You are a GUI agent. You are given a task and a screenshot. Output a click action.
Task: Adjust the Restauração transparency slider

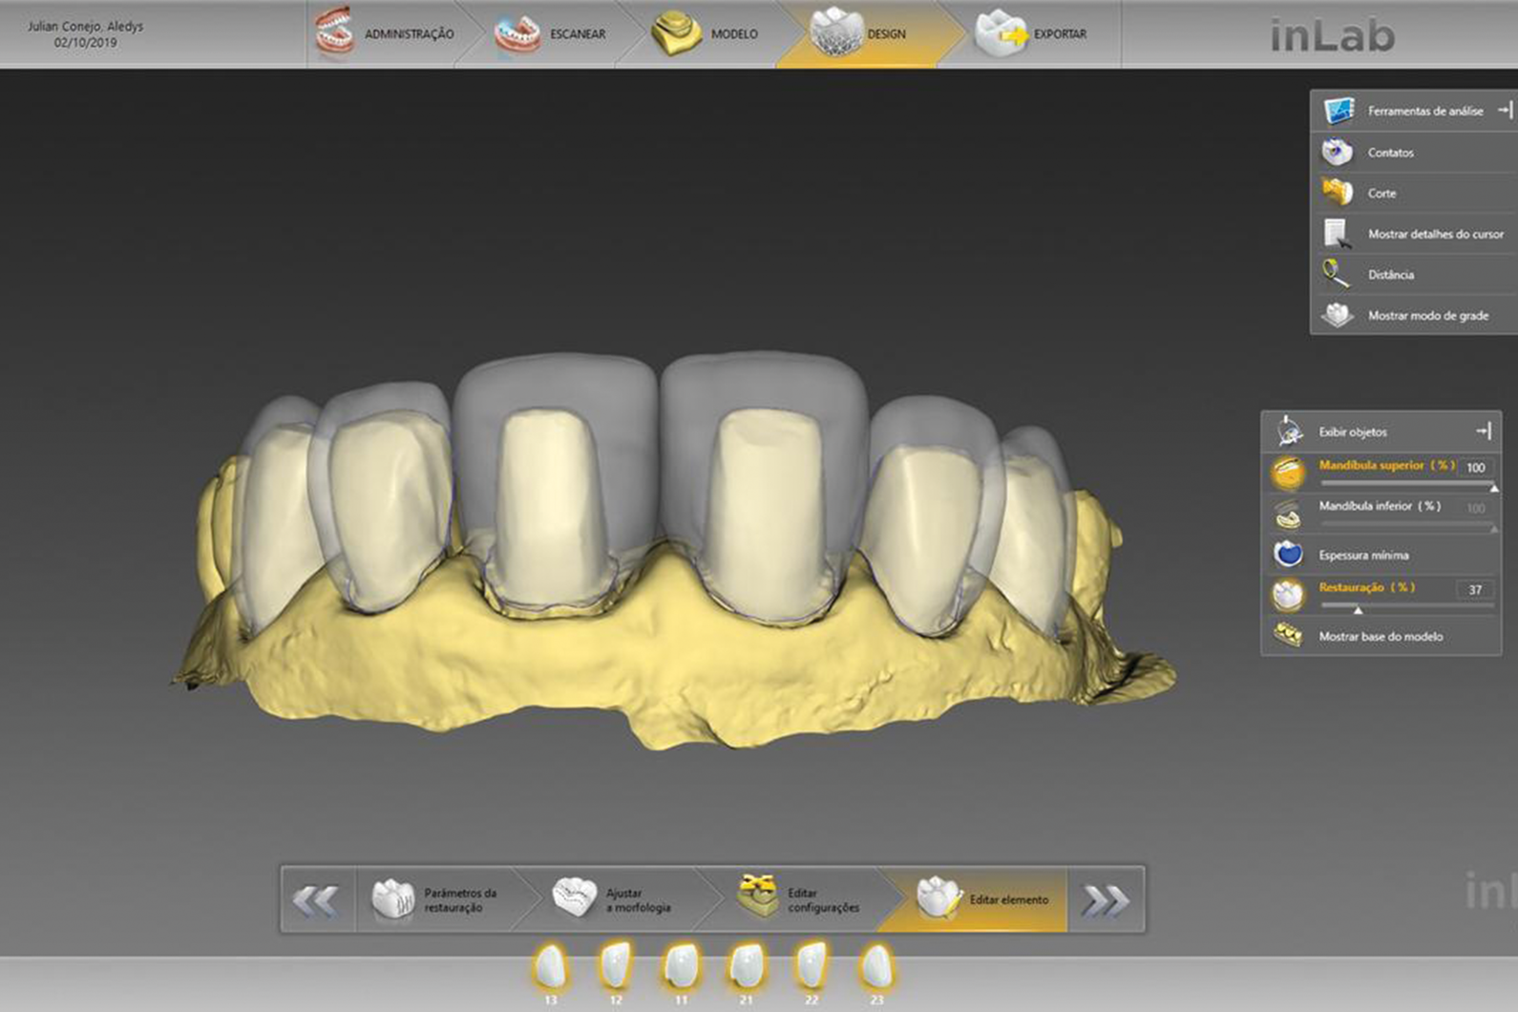[x=1358, y=608]
